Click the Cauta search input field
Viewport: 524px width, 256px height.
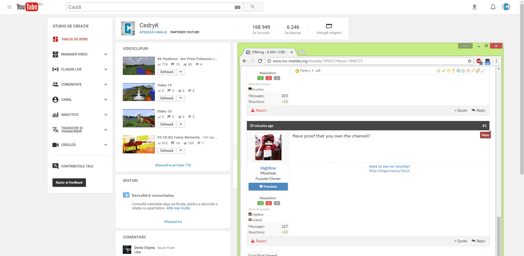(x=150, y=7)
